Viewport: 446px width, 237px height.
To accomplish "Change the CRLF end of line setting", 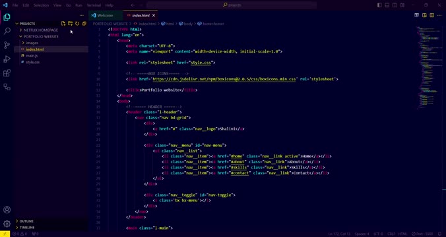I will (391, 234).
